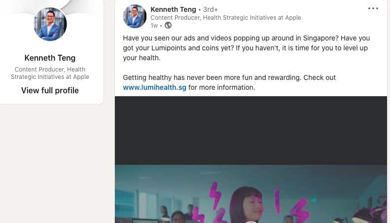Click Kenneth Teng's name in sidebar card
The height and width of the screenshot is (223, 390).
50,58
